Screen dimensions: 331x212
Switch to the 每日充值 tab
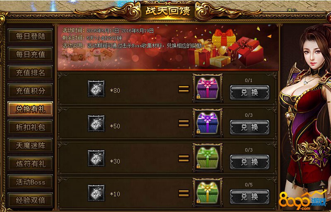(x=30, y=54)
